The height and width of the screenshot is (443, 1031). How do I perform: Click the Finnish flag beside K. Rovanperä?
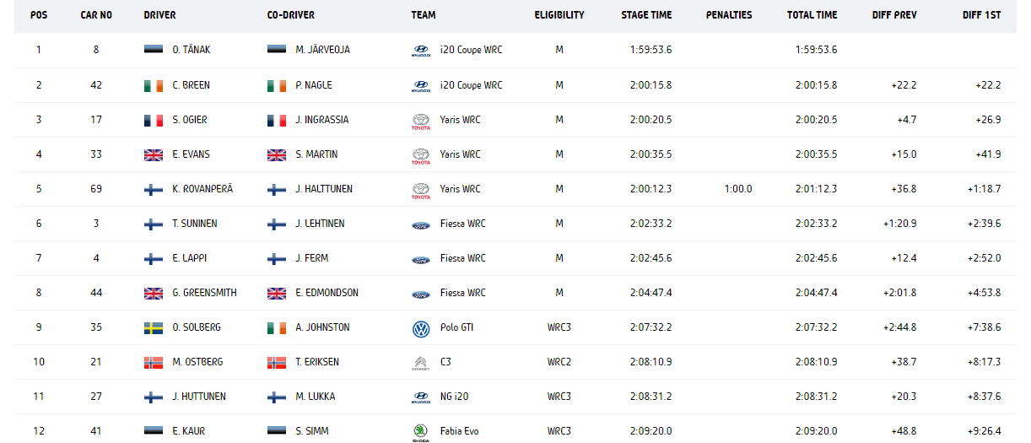pos(154,189)
